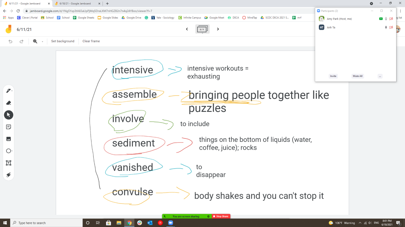The height and width of the screenshot is (227, 405).
Task: Click the 'You are screen sharing' indicator
Action: point(187,216)
